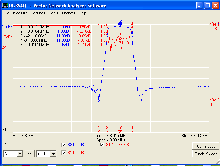Disable the S11 dB trace checkbox

pos(64,152)
